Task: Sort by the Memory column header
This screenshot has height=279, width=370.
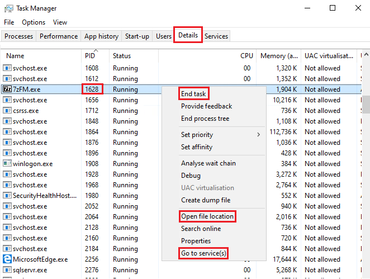Action: pyautogui.click(x=279, y=56)
